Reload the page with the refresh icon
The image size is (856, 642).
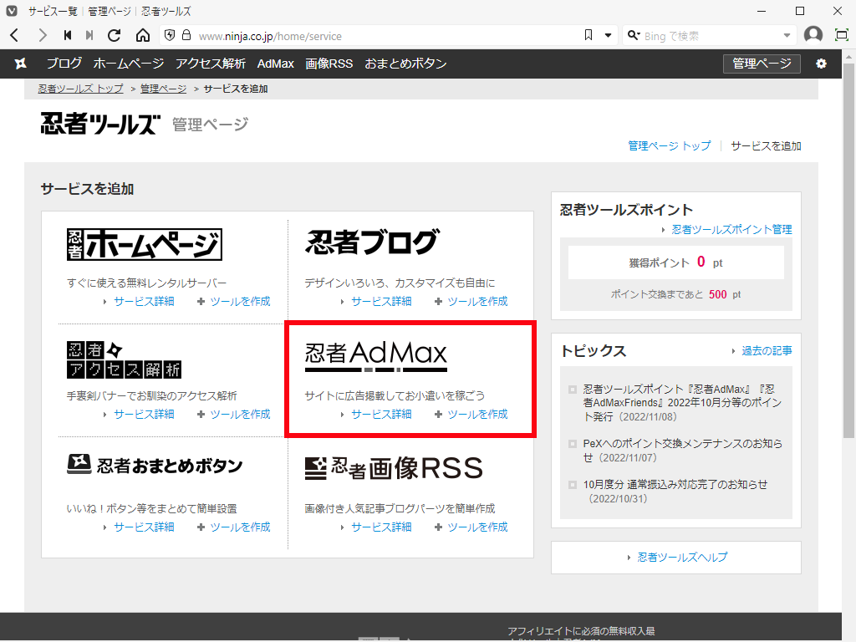pyautogui.click(x=114, y=35)
